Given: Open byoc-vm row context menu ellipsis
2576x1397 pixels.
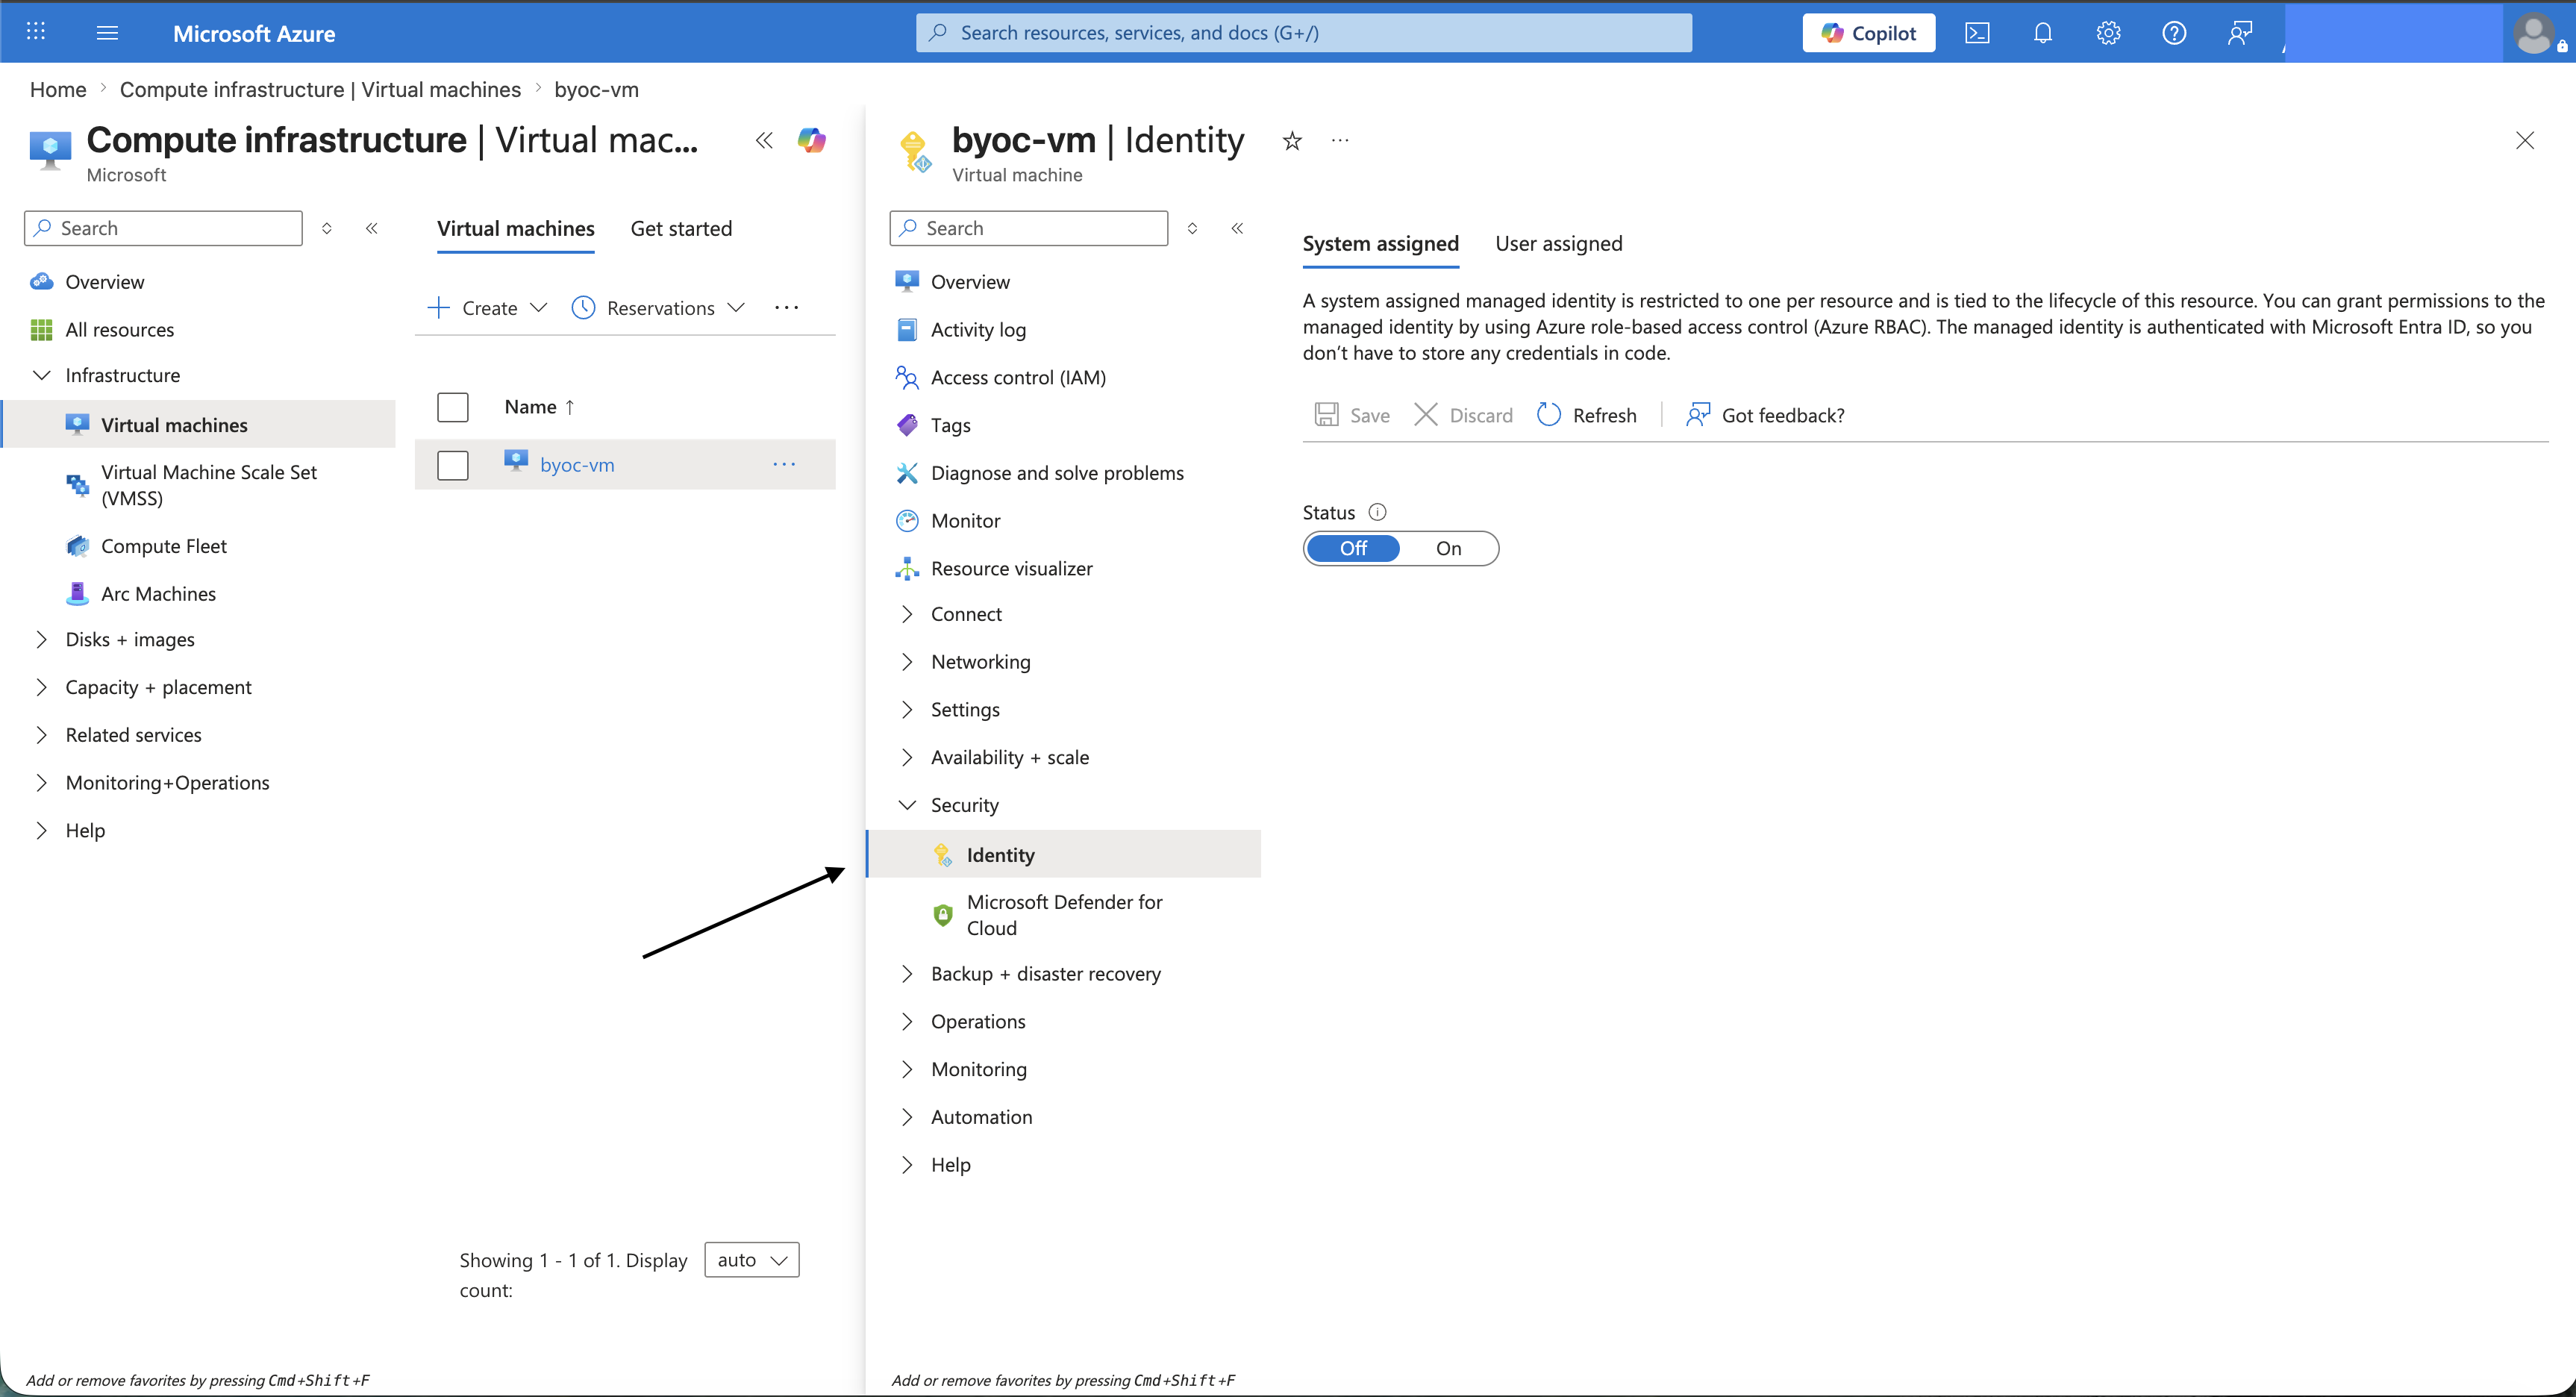Looking at the screenshot, I should point(784,464).
